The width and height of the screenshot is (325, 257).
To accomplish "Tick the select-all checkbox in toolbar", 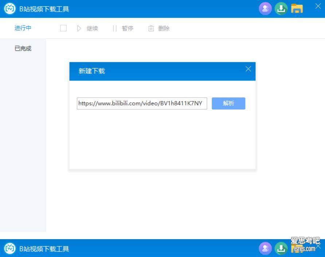I will tap(63, 28).
